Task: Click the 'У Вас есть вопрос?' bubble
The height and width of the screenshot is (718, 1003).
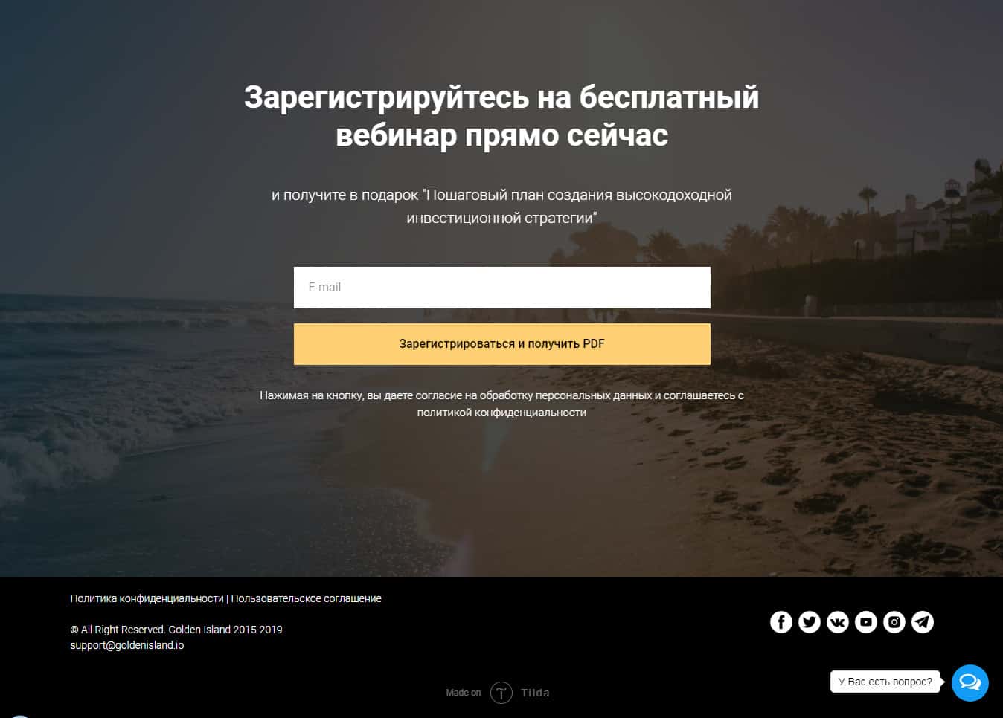Action: click(x=885, y=682)
